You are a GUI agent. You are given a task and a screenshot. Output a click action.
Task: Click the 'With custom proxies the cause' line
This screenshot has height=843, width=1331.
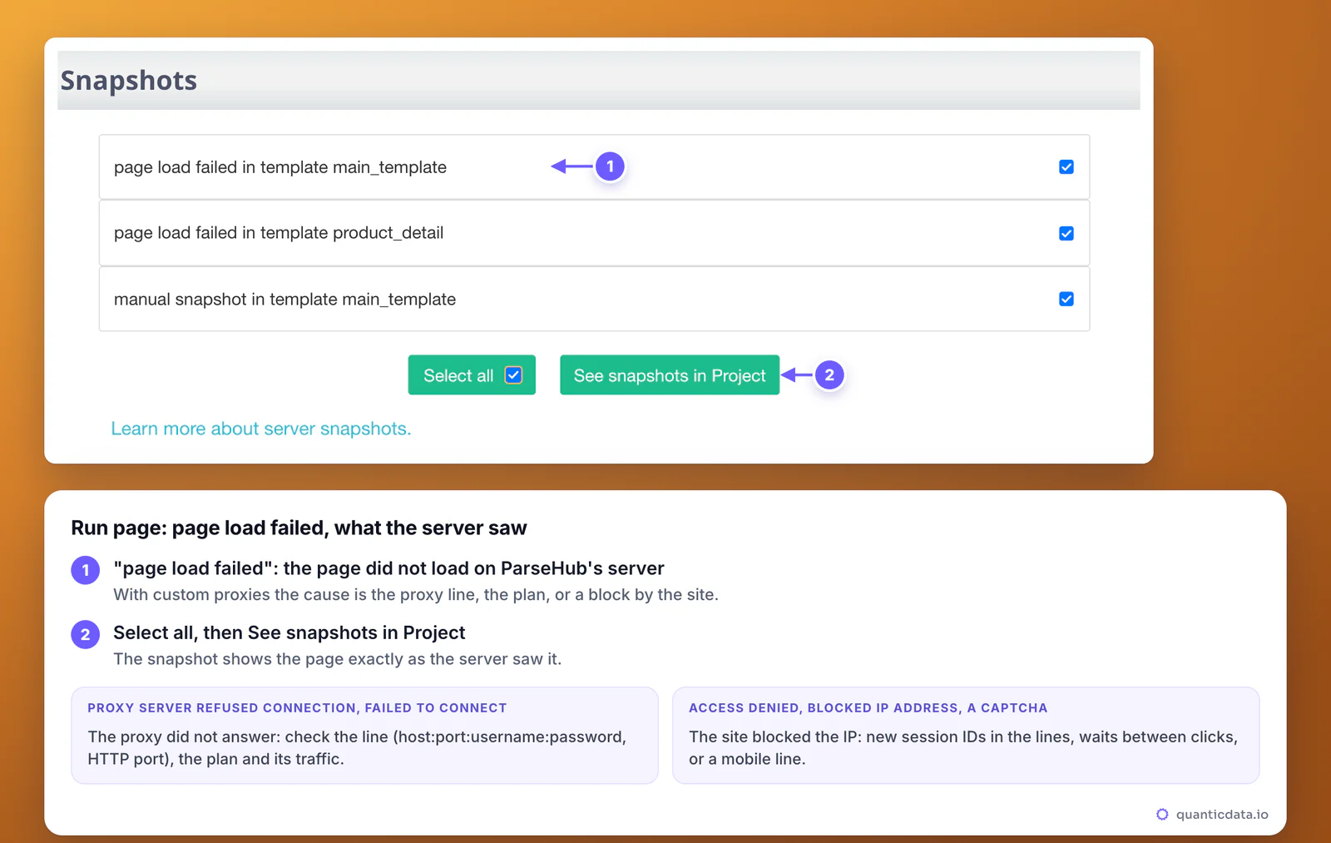pyautogui.click(x=416, y=595)
